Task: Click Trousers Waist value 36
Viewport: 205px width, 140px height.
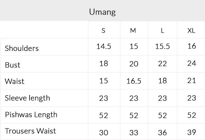Action: (x=162, y=133)
